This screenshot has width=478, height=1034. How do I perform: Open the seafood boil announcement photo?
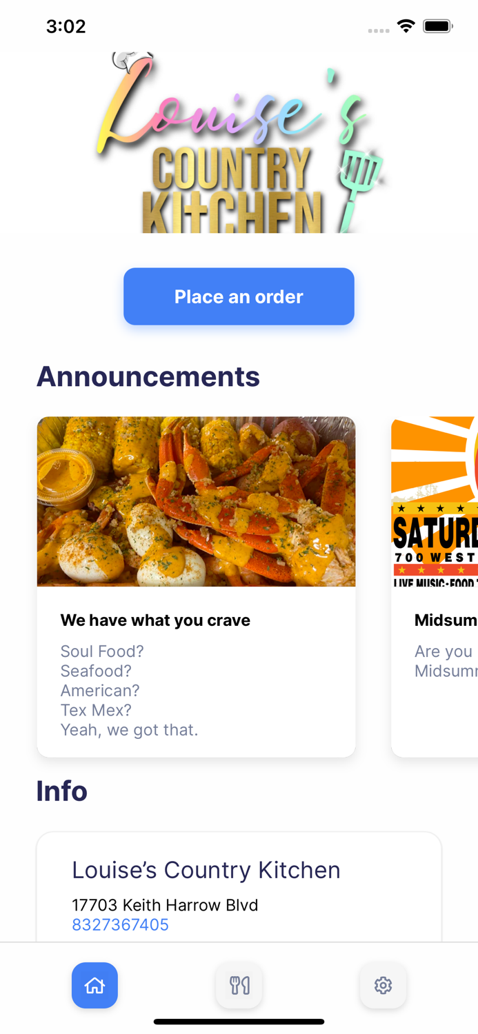[x=197, y=501]
